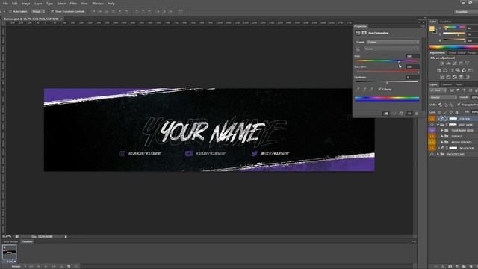The image size is (478, 269).
Task: Switch to the Swatches tab
Action: [445, 22]
